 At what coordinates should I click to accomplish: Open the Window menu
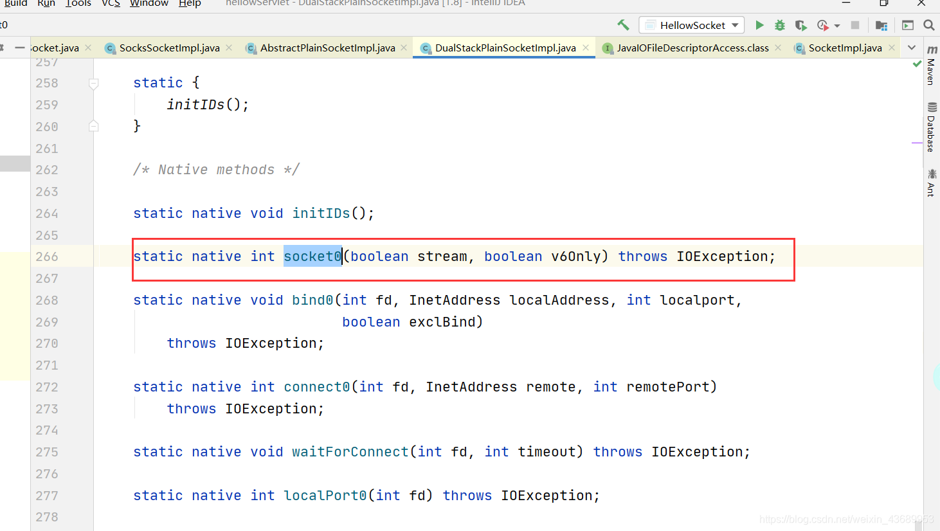point(149,3)
